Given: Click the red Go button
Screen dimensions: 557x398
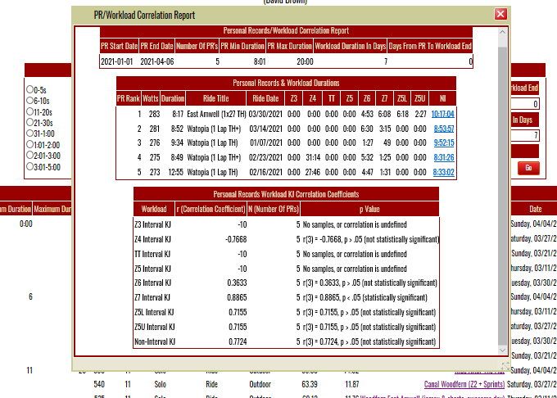Looking at the screenshot, I should pos(528,168).
